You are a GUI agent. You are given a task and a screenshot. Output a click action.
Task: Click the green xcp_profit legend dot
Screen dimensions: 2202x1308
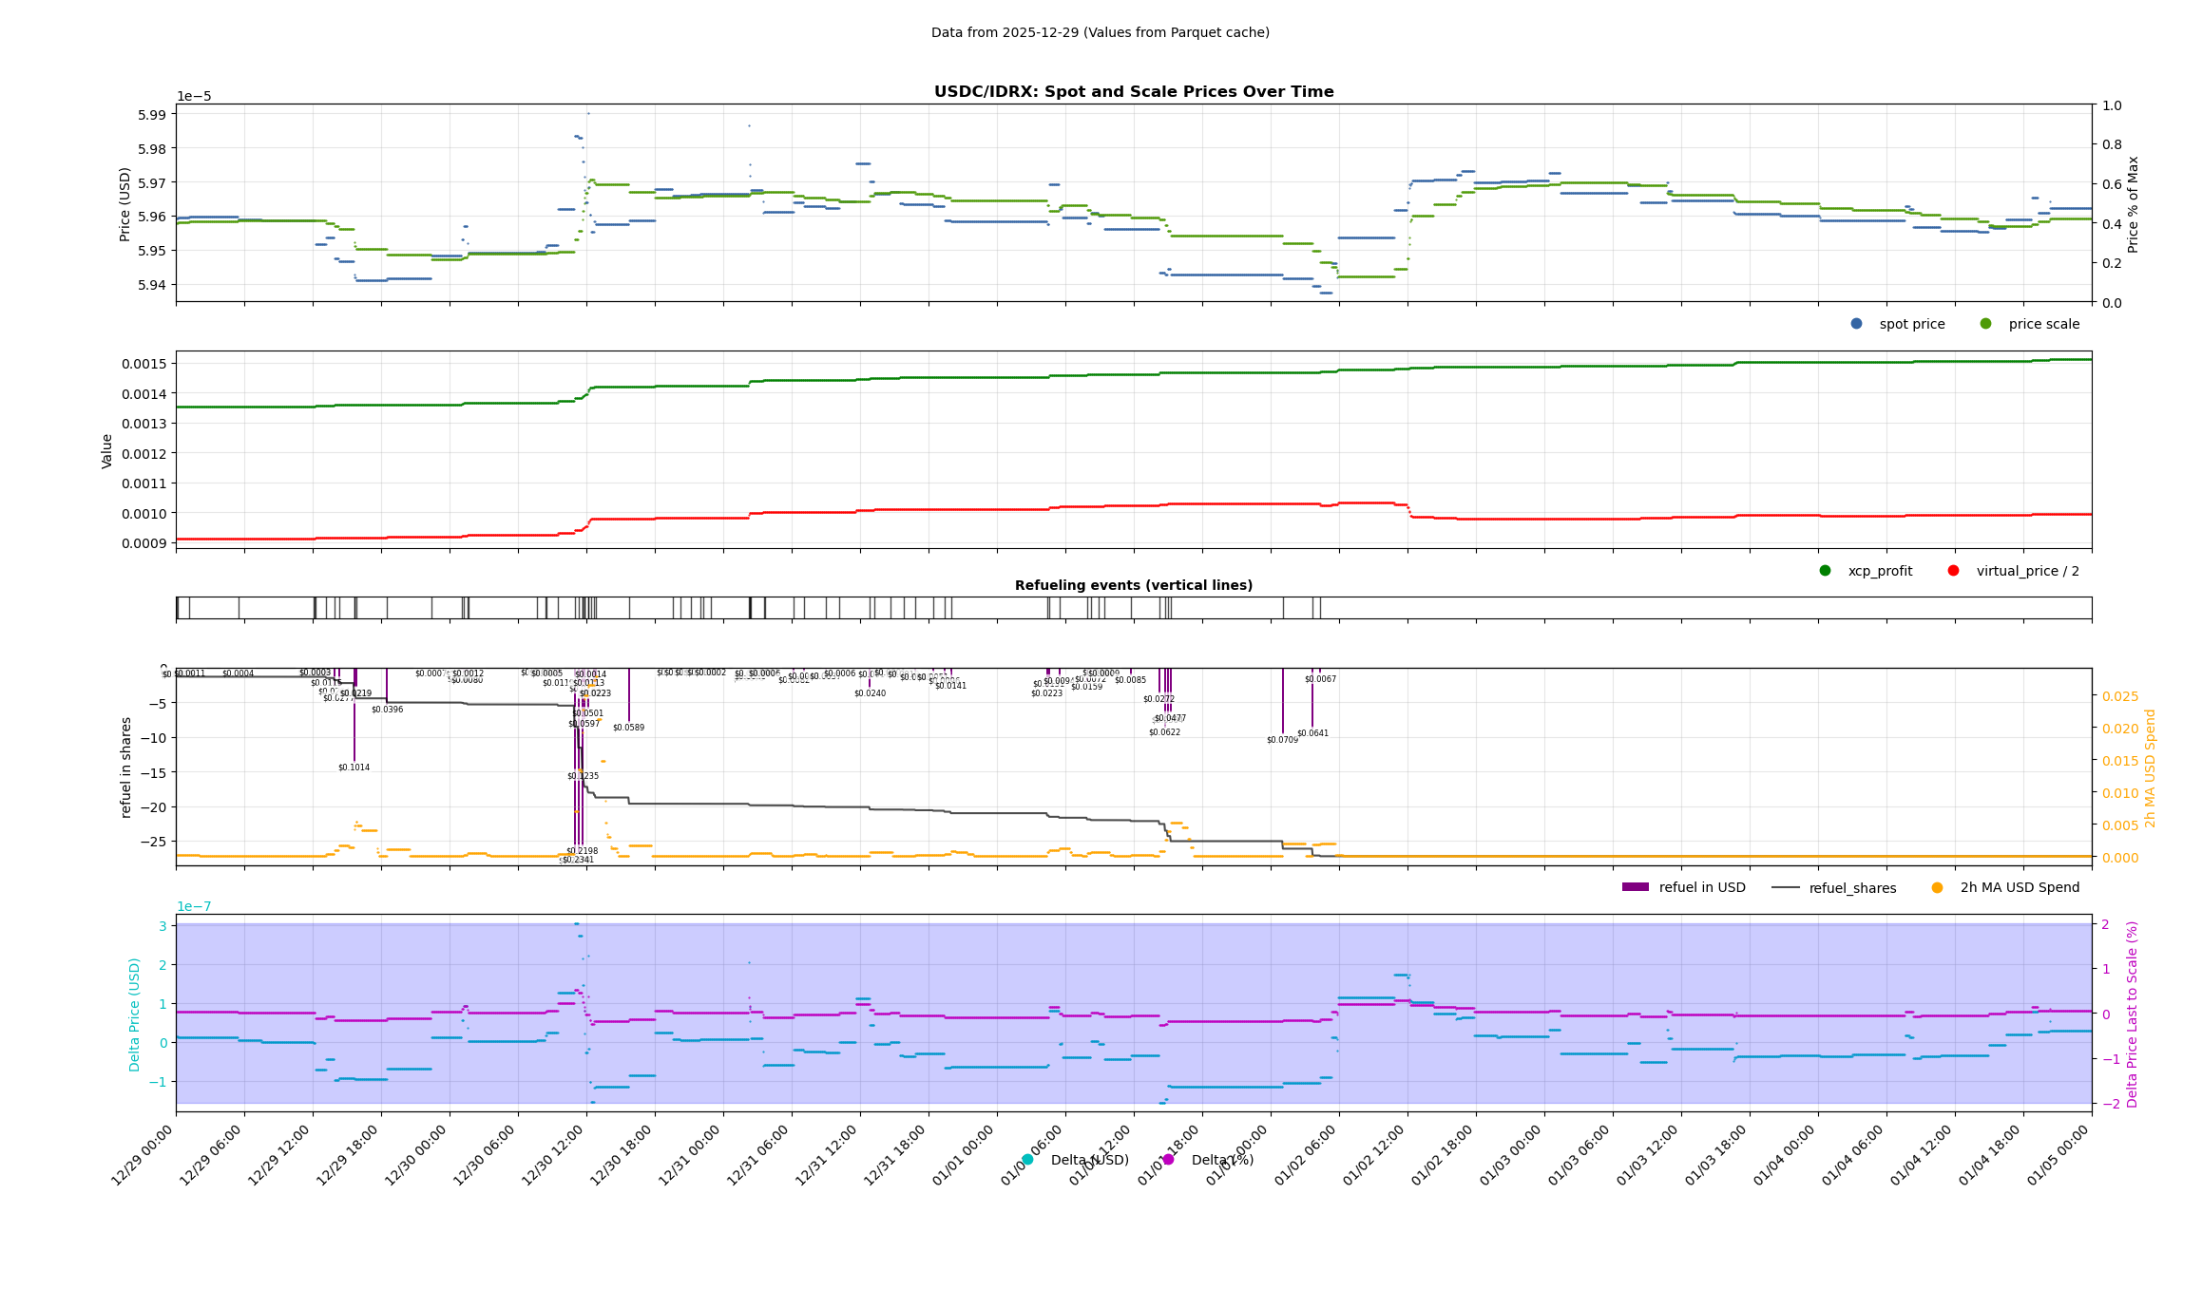(1825, 571)
